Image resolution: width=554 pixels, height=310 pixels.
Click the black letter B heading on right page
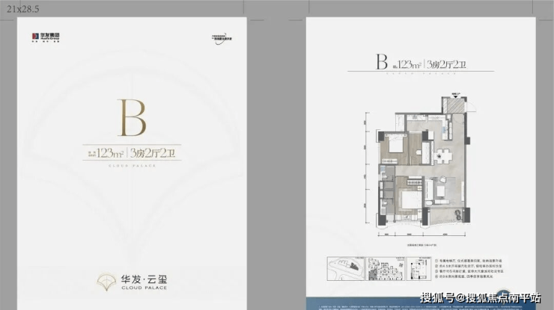(x=382, y=62)
